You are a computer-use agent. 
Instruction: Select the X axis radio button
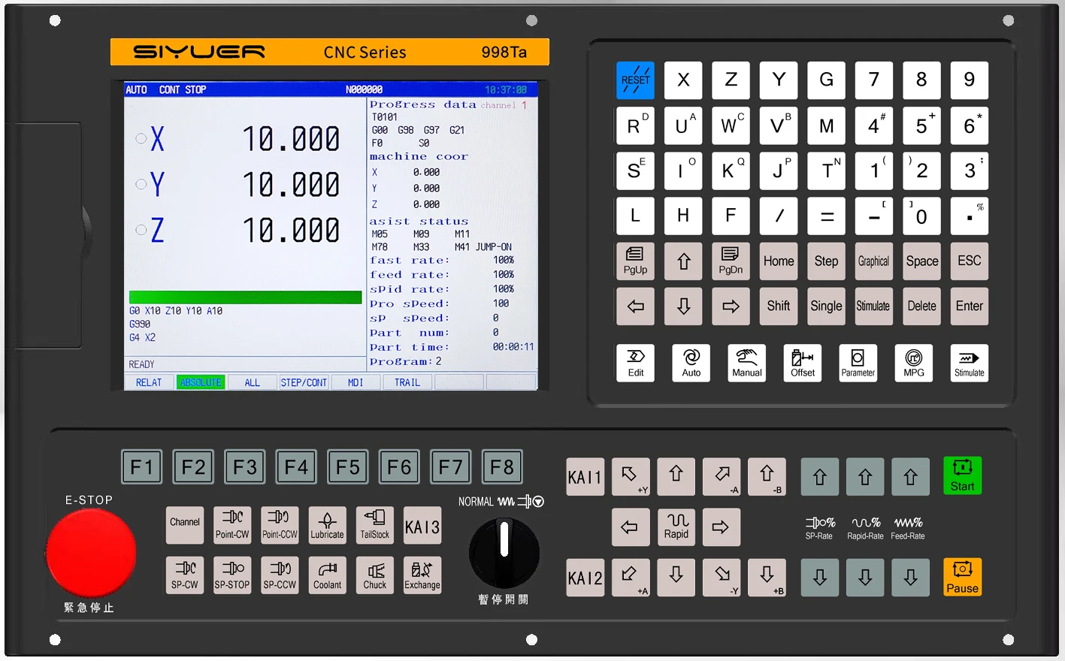point(141,138)
